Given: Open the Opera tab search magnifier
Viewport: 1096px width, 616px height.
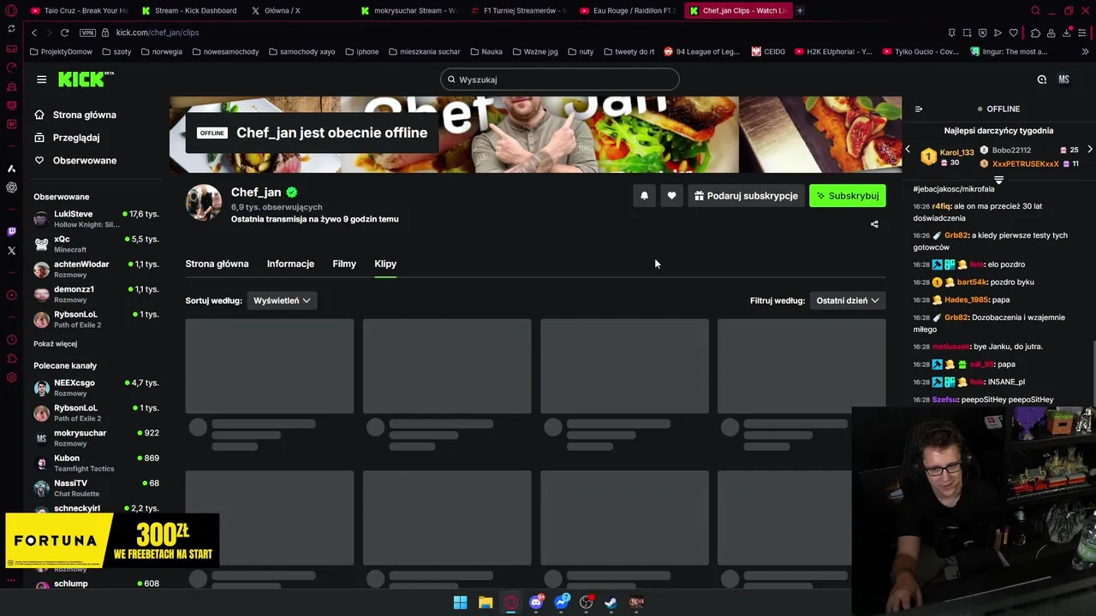Looking at the screenshot, I should (1035, 11).
